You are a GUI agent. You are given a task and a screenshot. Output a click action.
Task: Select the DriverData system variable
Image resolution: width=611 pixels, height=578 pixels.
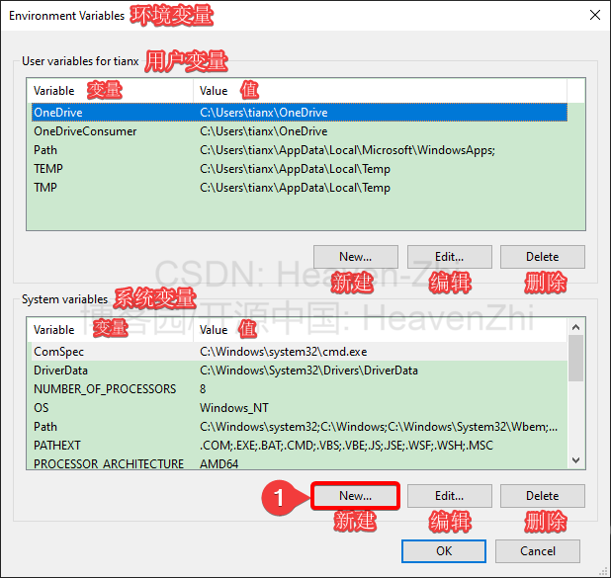(x=300, y=371)
